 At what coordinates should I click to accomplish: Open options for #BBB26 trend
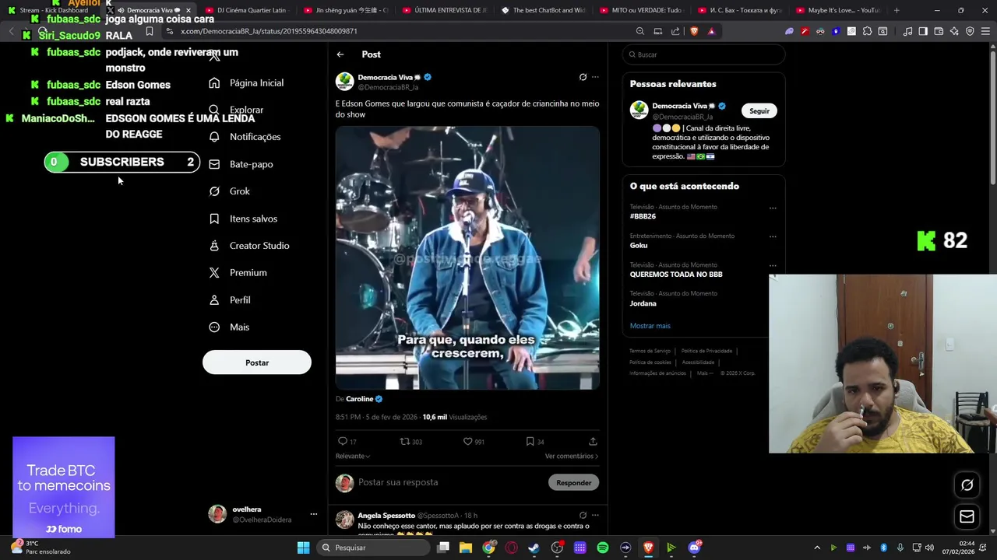pyautogui.click(x=773, y=208)
